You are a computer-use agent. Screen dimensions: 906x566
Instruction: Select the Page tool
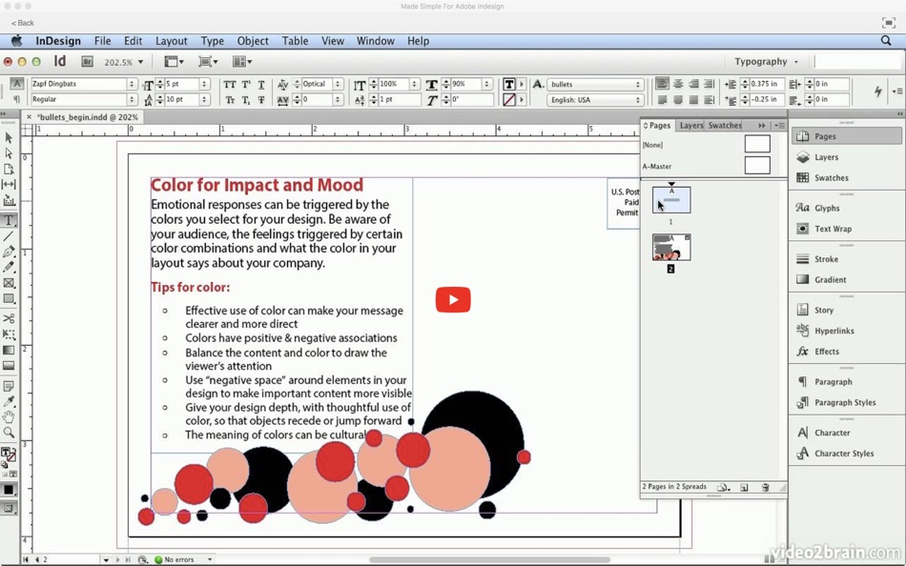coord(9,169)
